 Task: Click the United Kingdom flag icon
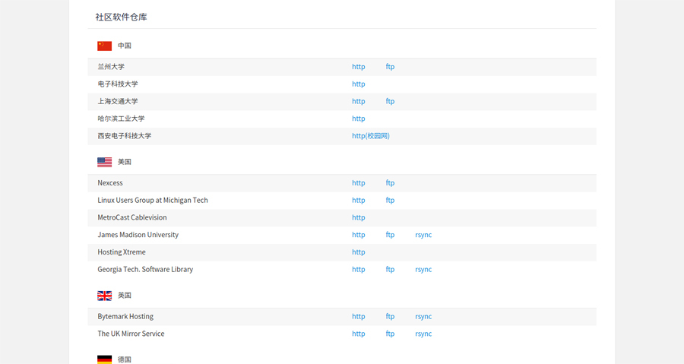pyautogui.click(x=104, y=296)
